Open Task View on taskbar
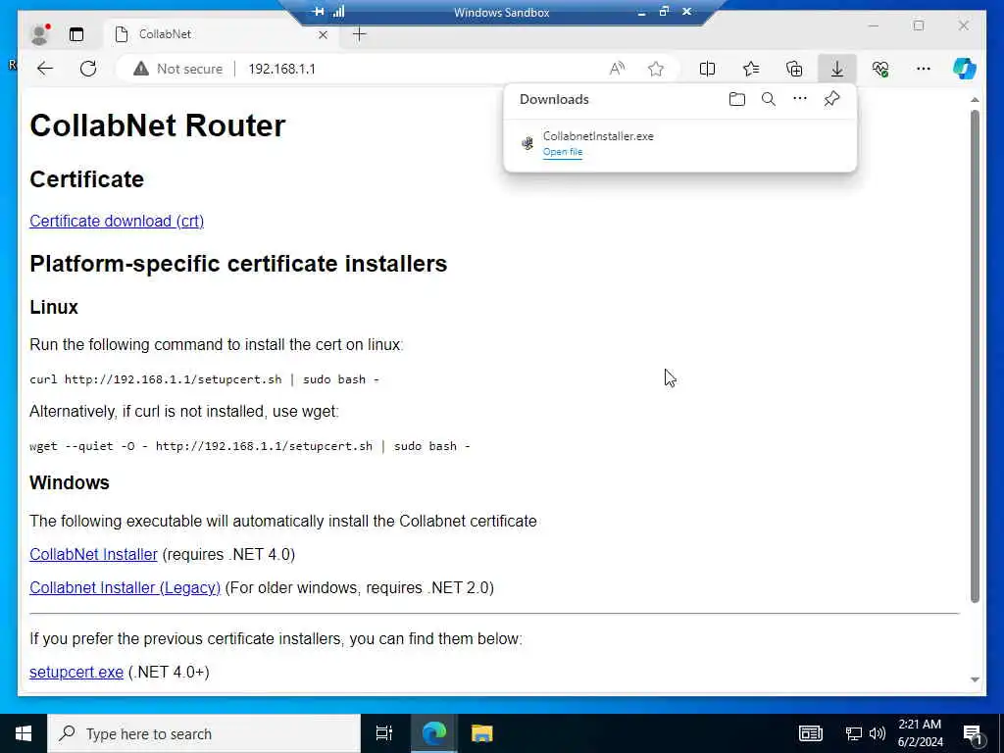This screenshot has width=1004, height=753. pos(383,733)
